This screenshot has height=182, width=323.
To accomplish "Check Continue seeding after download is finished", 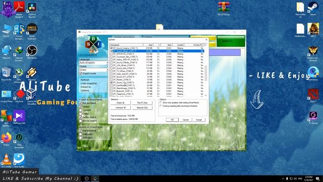I will tap(160, 106).
